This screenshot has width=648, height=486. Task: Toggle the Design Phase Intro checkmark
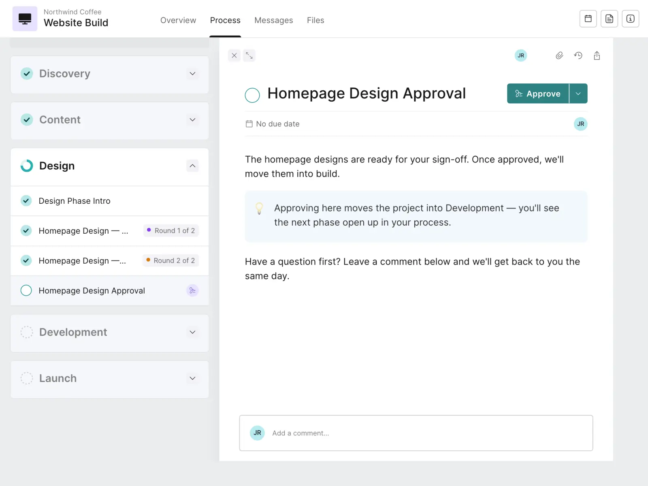click(26, 201)
